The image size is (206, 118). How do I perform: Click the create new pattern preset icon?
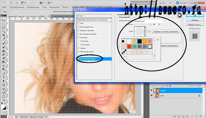click(149, 32)
